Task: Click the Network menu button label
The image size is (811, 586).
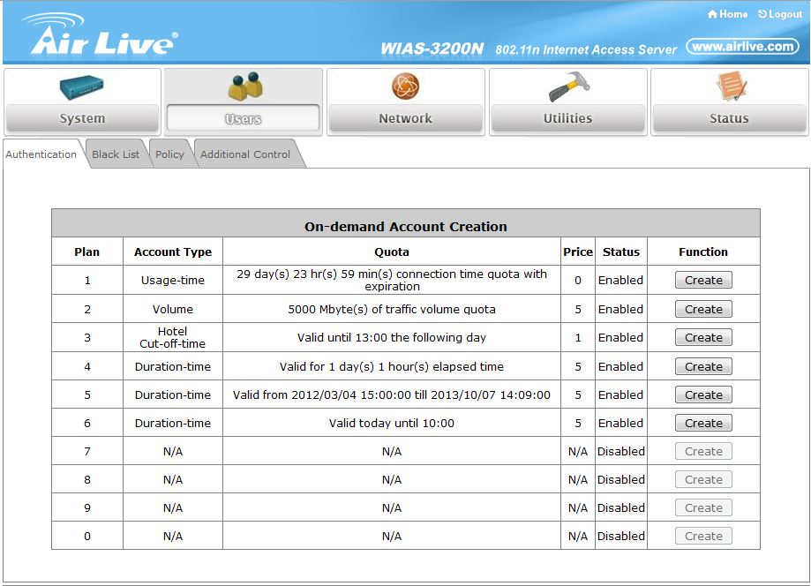Action: click(x=405, y=118)
